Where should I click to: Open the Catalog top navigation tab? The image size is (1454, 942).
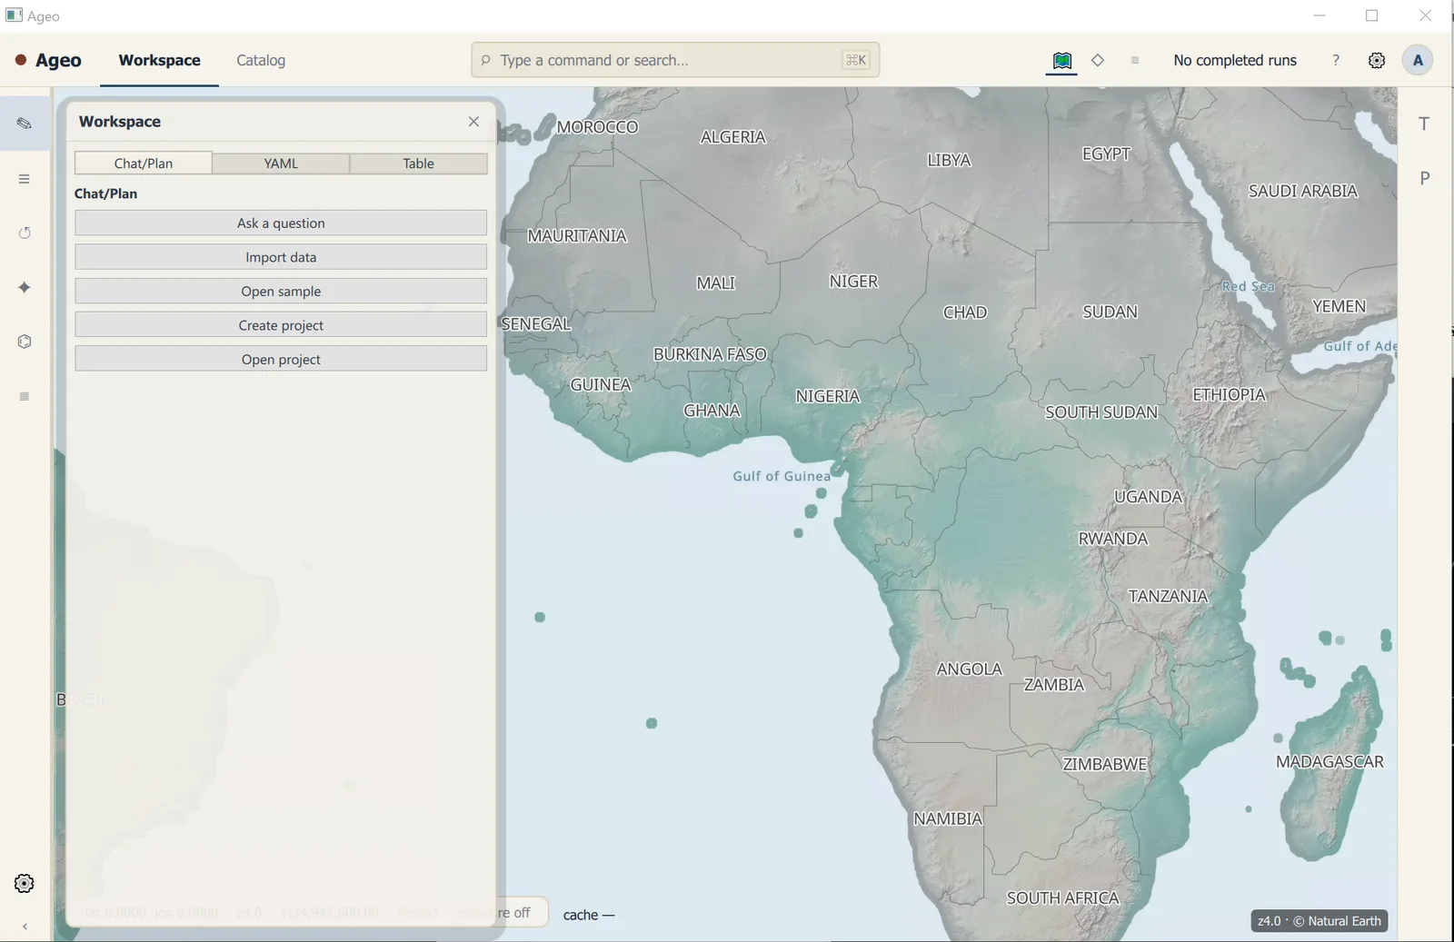pyautogui.click(x=261, y=60)
